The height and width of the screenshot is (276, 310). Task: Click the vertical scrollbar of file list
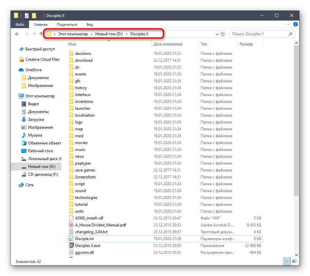coord(296,121)
